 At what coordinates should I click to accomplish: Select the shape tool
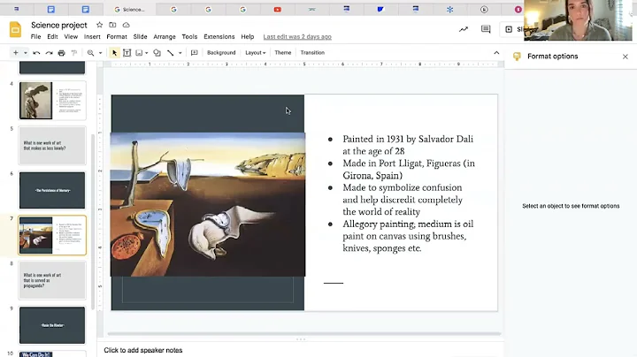click(157, 53)
